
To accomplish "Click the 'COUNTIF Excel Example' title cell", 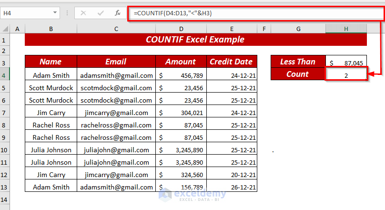I will (196, 40).
